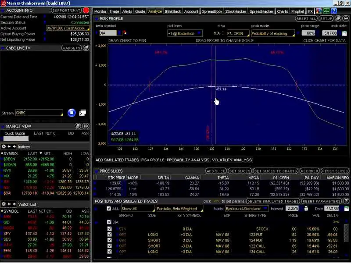Open the CNBC icon in the top tab bar
This screenshot has width=351, height=263.
[x=319, y=11]
